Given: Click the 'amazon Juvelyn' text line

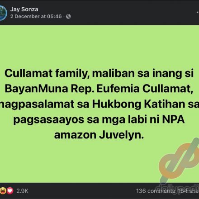Looking at the screenshot, I should coord(99,135).
